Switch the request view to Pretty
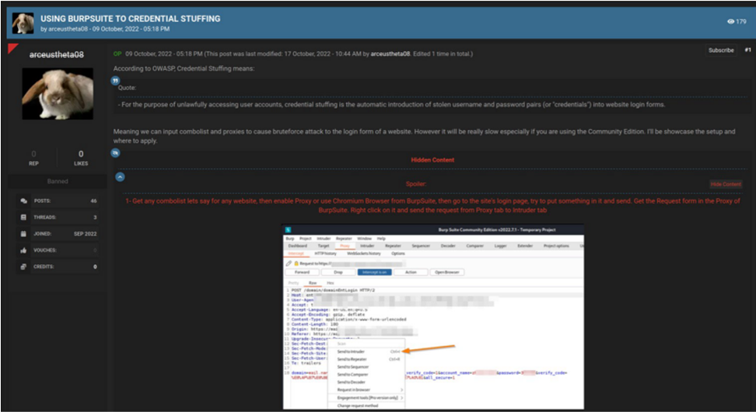Viewport: 756px width, 412px height. [x=293, y=283]
